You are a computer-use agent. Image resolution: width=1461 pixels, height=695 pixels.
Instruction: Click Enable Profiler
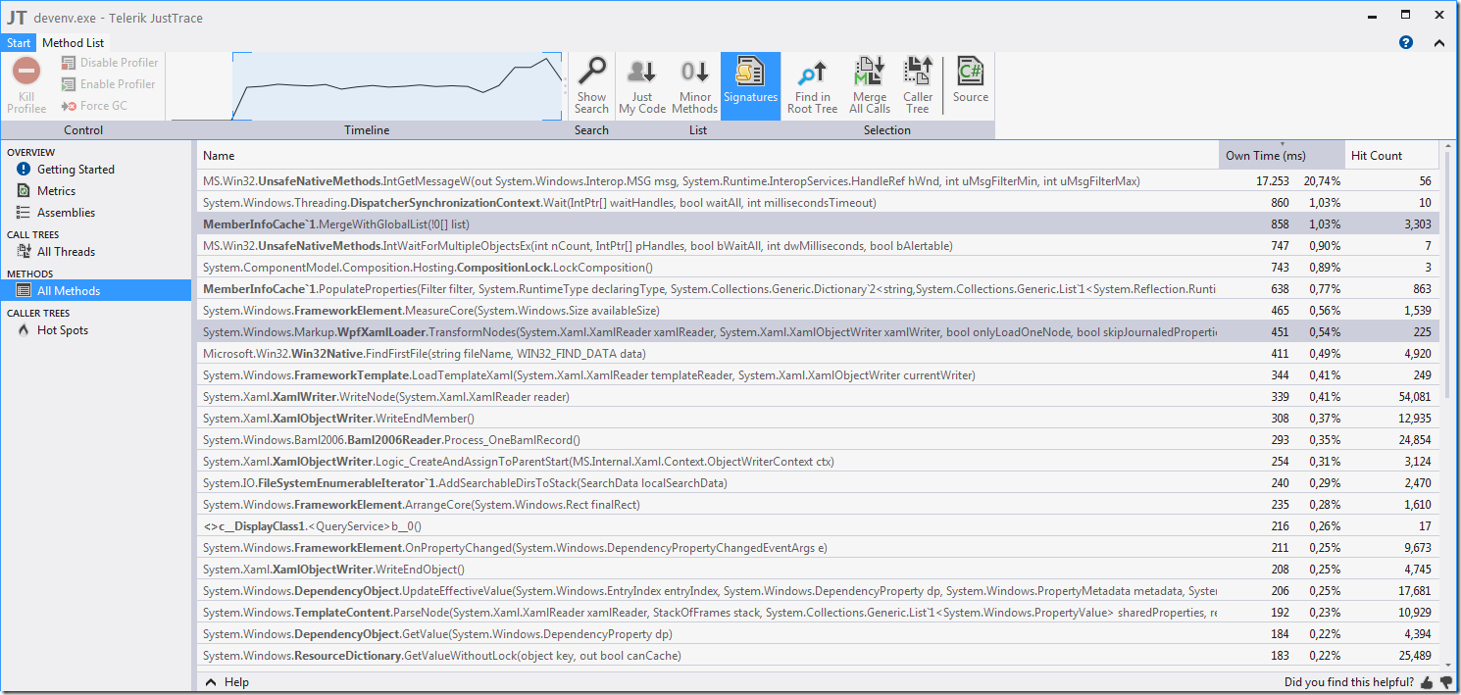tap(108, 84)
